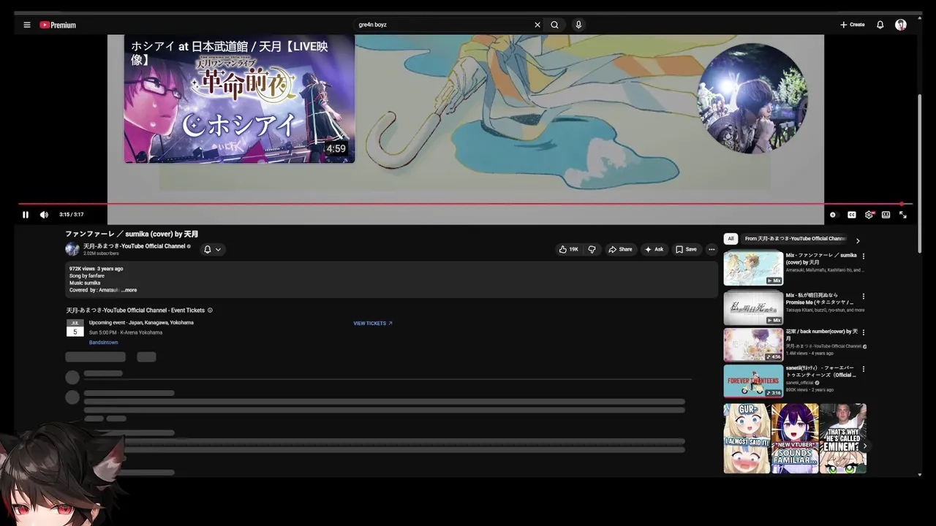Save the video to a playlist
The width and height of the screenshot is (936, 526).
point(686,249)
